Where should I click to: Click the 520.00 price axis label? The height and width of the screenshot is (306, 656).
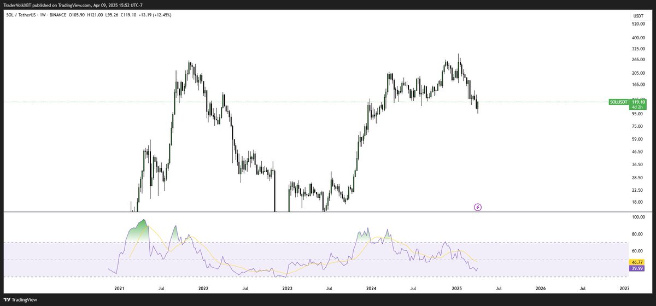(639, 24)
